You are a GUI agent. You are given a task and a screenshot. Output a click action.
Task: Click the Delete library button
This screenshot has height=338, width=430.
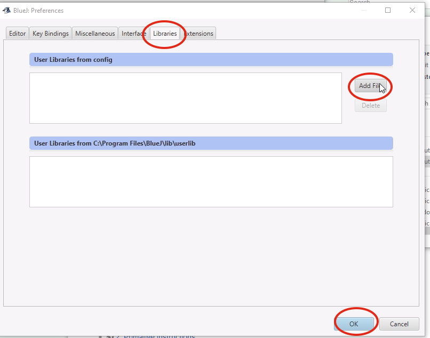pyautogui.click(x=371, y=106)
